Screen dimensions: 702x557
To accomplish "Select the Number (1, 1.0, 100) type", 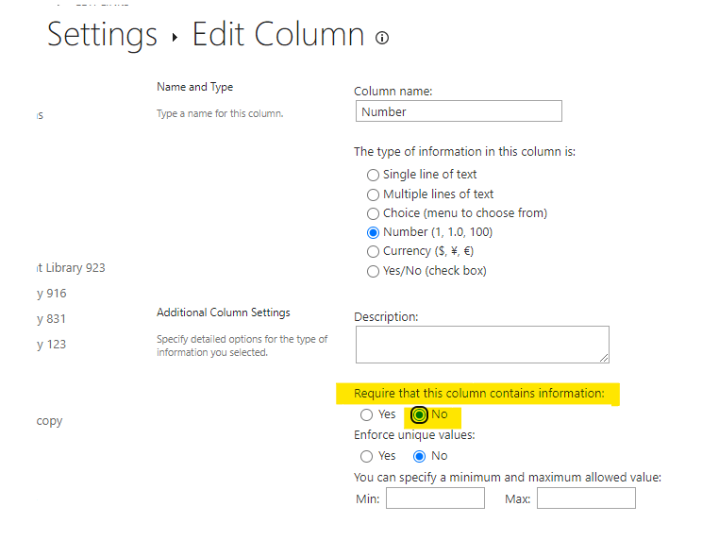I will [x=373, y=232].
